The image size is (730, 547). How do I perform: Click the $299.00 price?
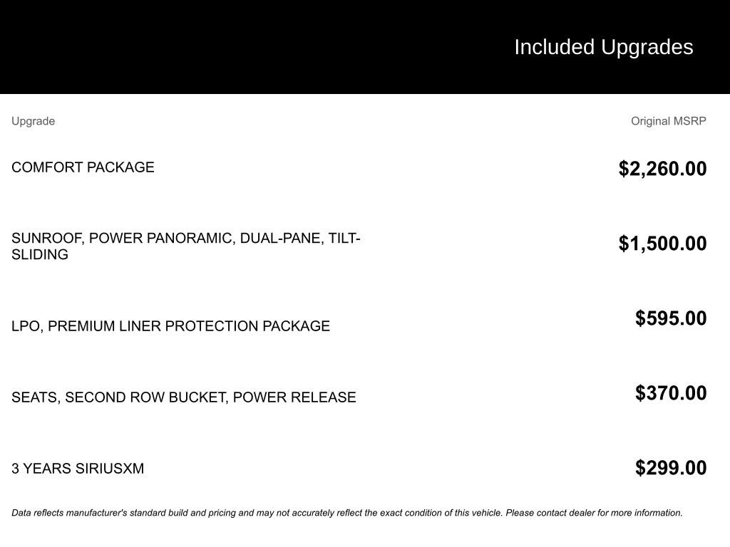click(x=671, y=467)
